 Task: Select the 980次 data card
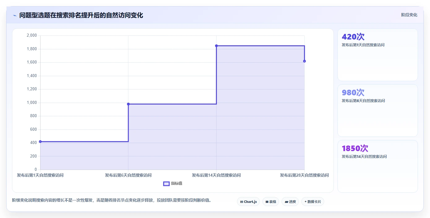click(x=377, y=111)
